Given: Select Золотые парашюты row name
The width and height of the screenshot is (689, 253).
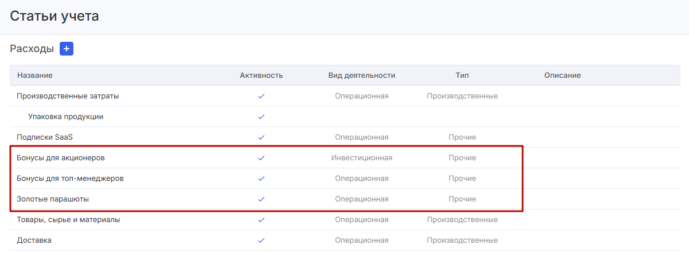Looking at the screenshot, I should (53, 199).
